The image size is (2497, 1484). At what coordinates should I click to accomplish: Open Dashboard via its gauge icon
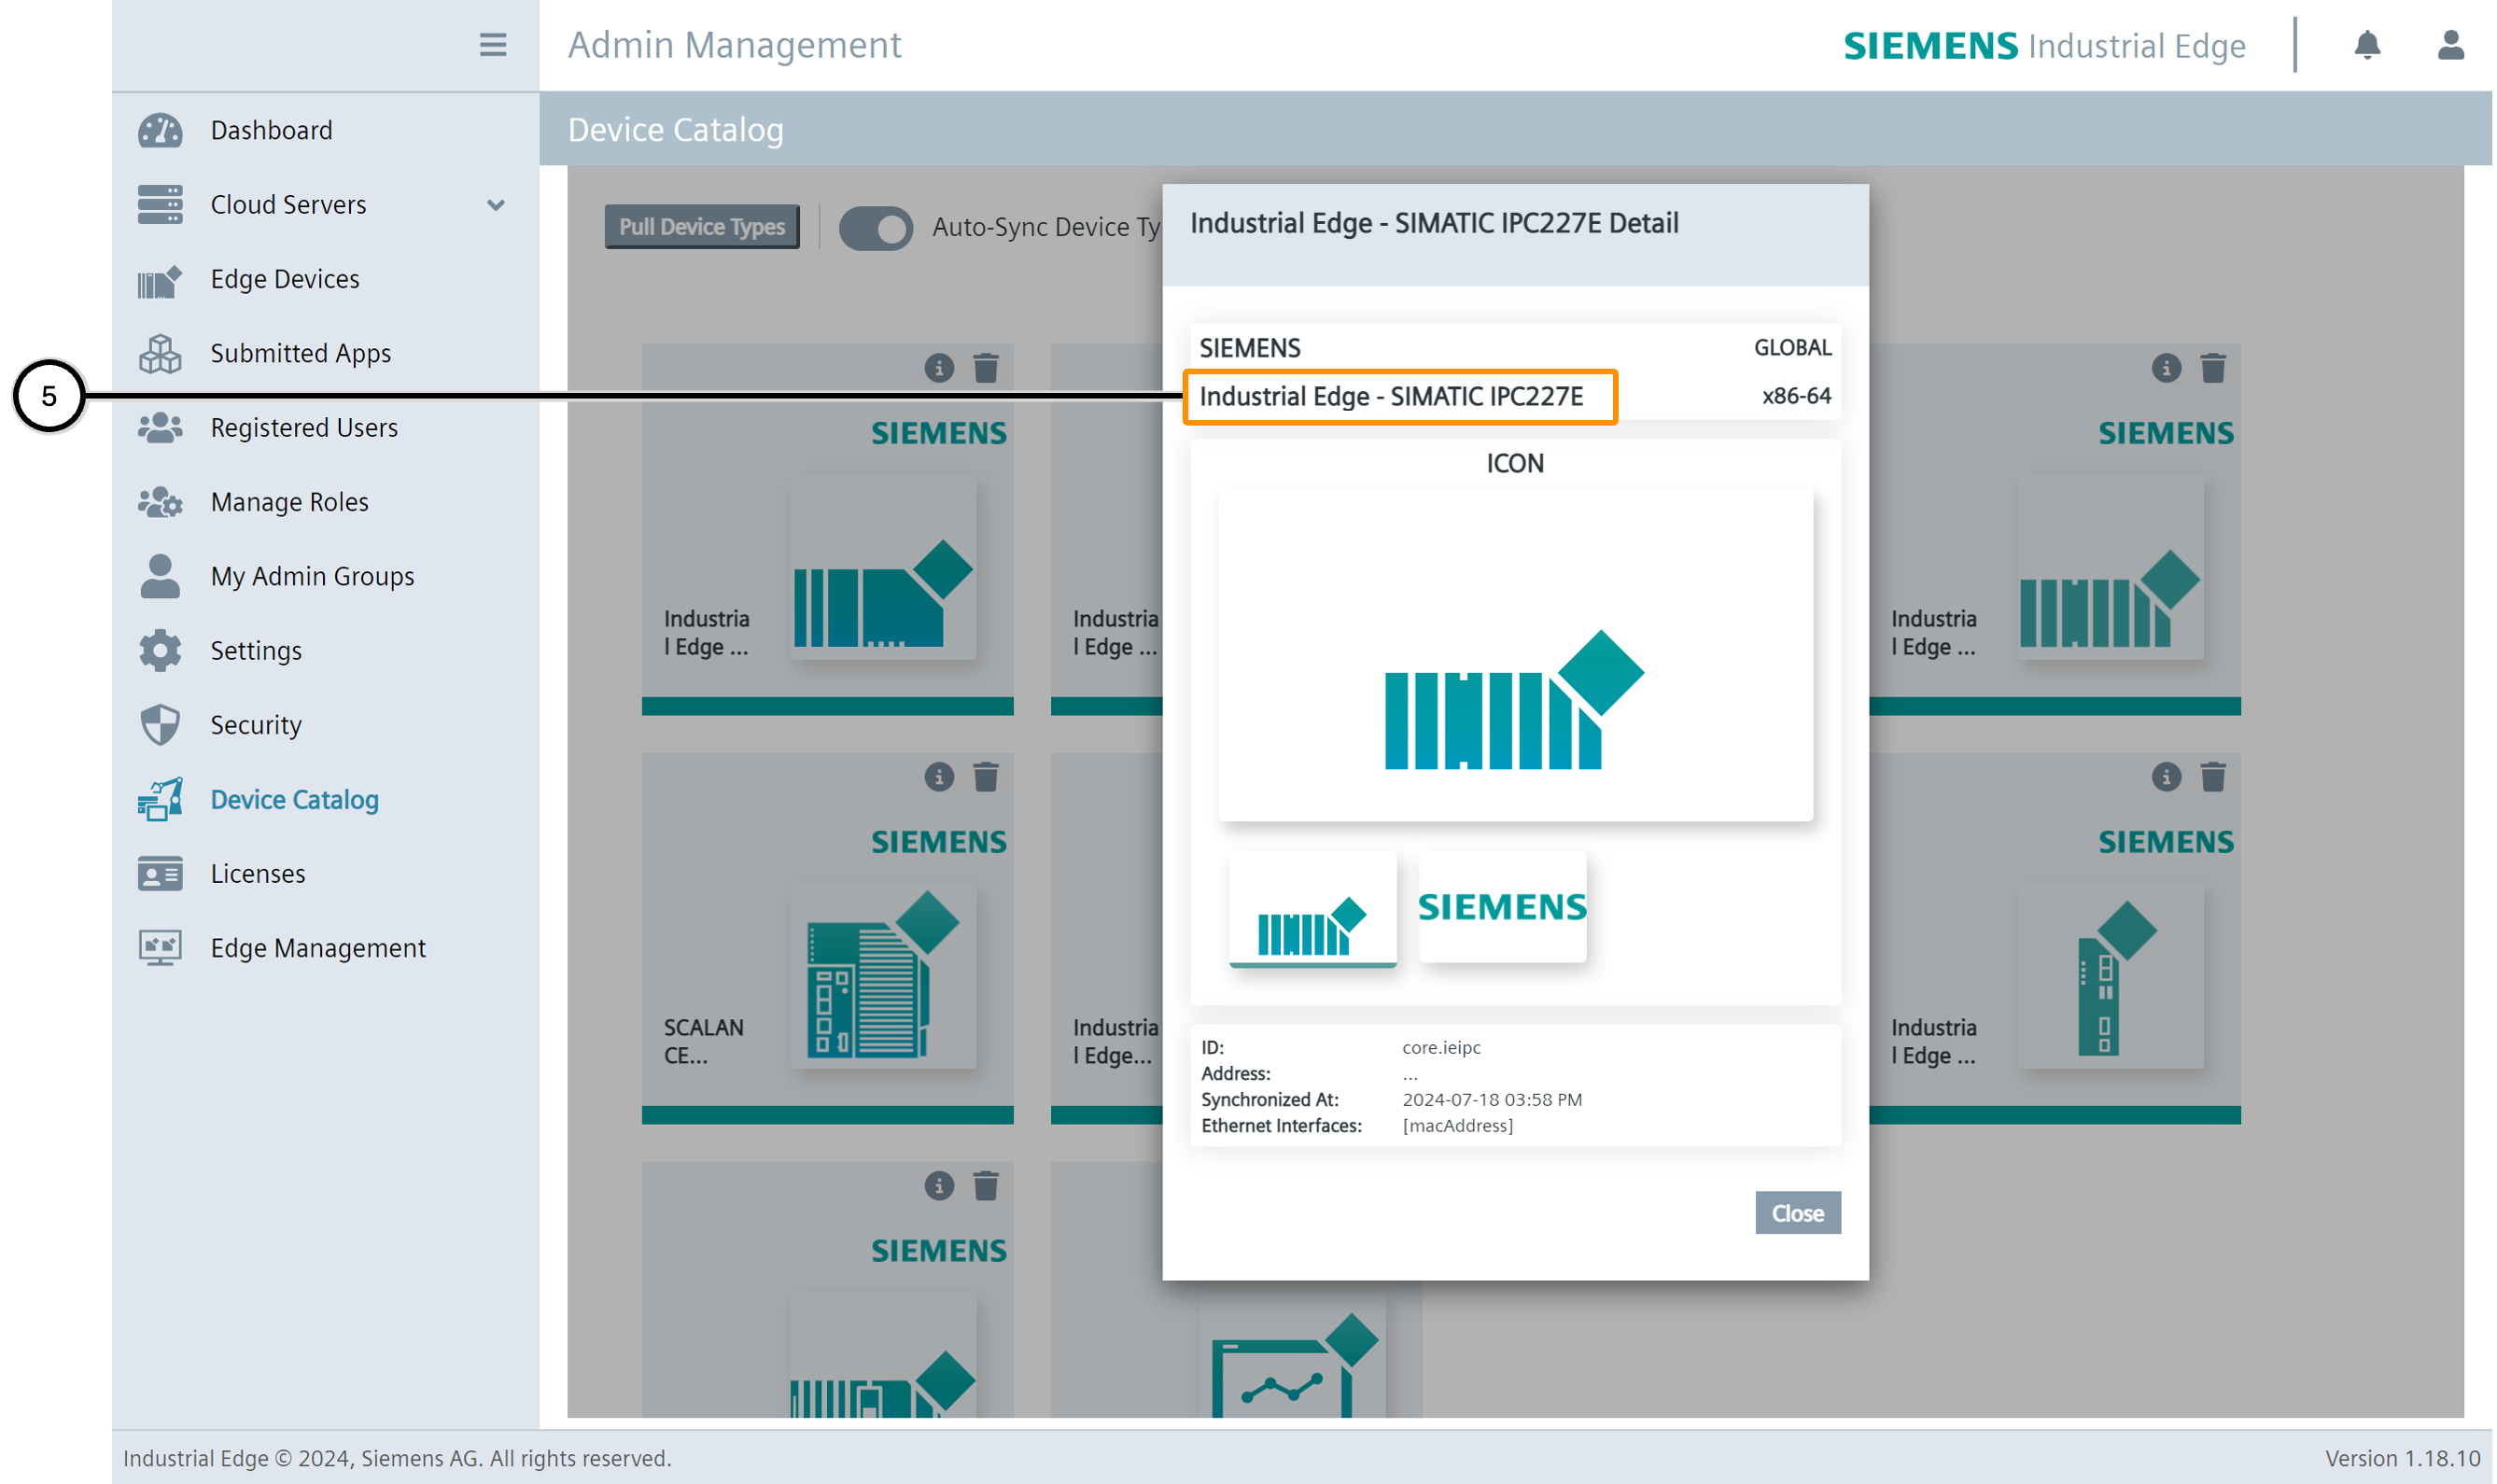click(x=160, y=131)
